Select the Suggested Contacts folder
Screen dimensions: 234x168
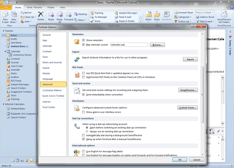tap(21, 92)
